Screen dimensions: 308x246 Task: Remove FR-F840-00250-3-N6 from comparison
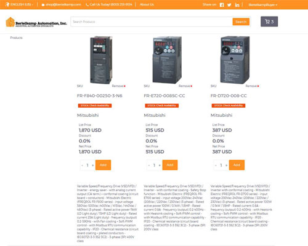[x=119, y=86]
